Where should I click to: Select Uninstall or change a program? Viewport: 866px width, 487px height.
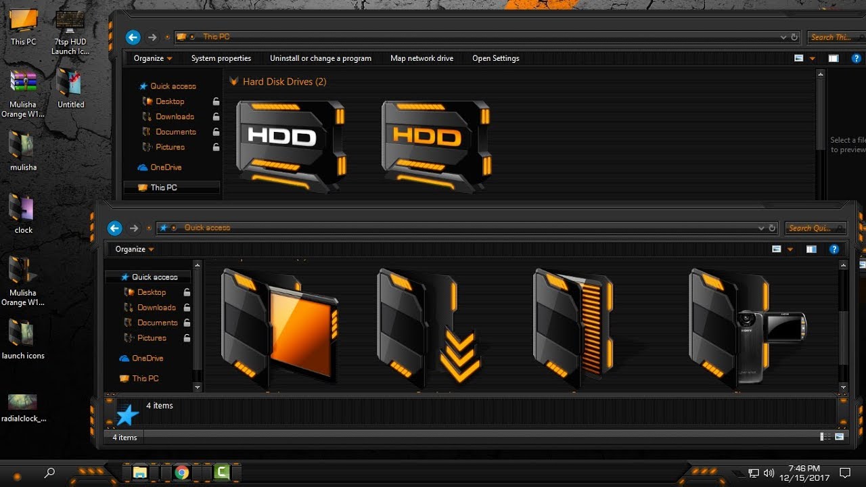pos(321,58)
